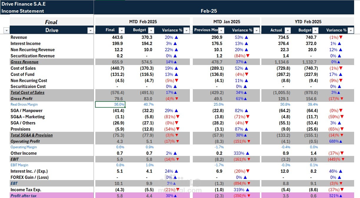Select the Revenue Final value 443.6
This screenshot has height=198, width=360.
pos(117,37)
